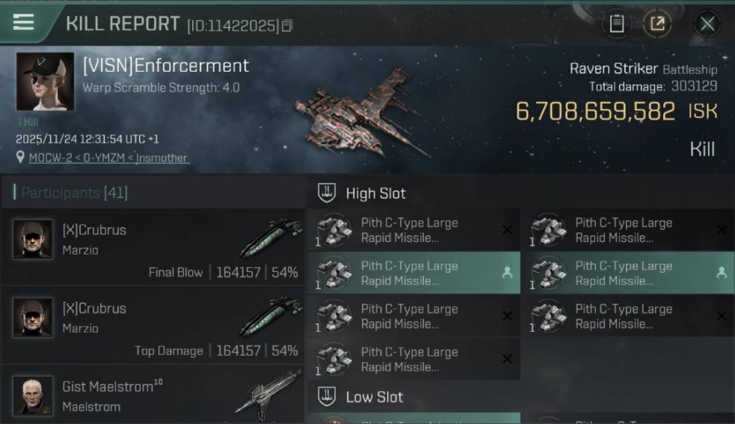The image size is (735, 424).
Task: Open Crubrus Top Damage participant portrait
Action: 33,318
